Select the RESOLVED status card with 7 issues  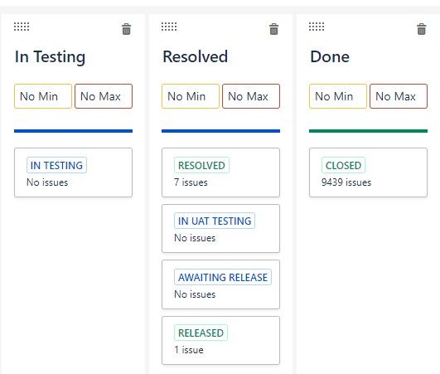(221, 172)
